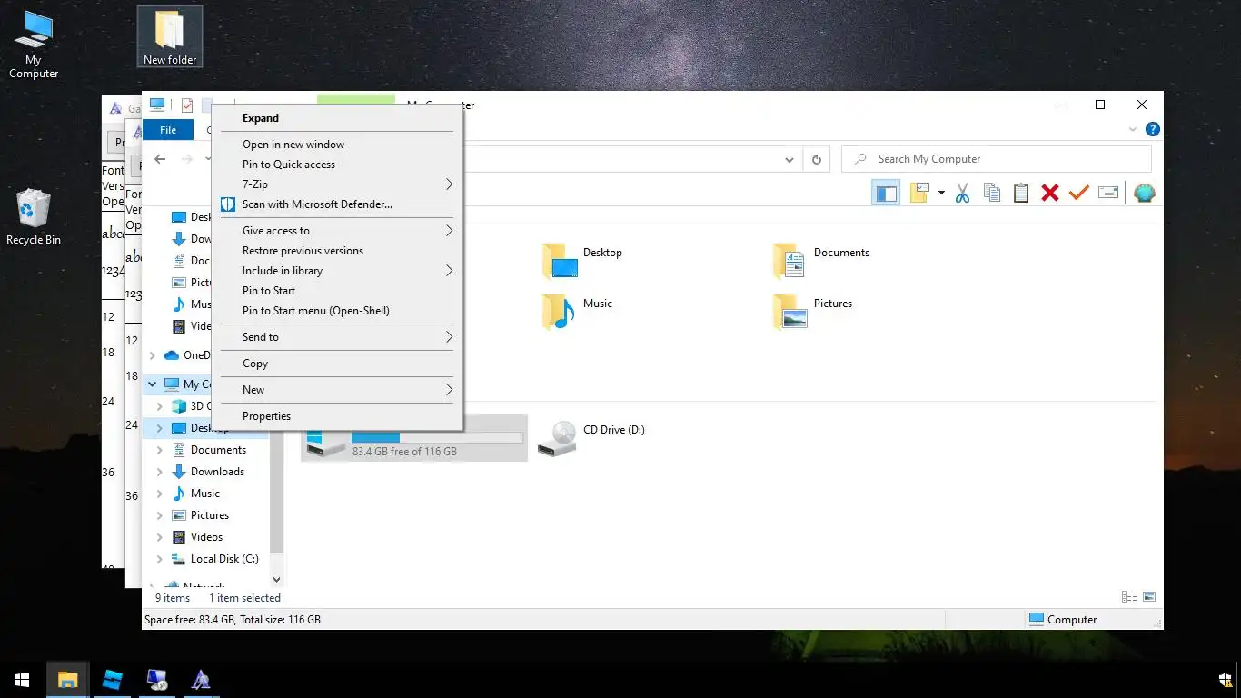
Task: Select the Recycle Bin desktop icon
Action: (34, 217)
